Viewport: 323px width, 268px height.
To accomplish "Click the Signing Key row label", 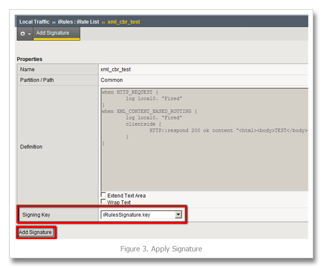I will tap(36, 215).
